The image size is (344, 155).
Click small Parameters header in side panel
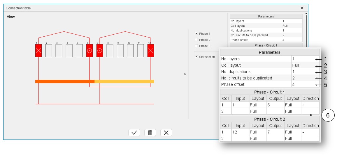(266, 16)
